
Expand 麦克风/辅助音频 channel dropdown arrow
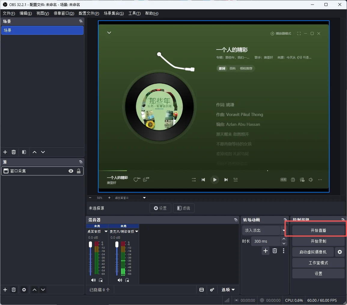[137, 232]
